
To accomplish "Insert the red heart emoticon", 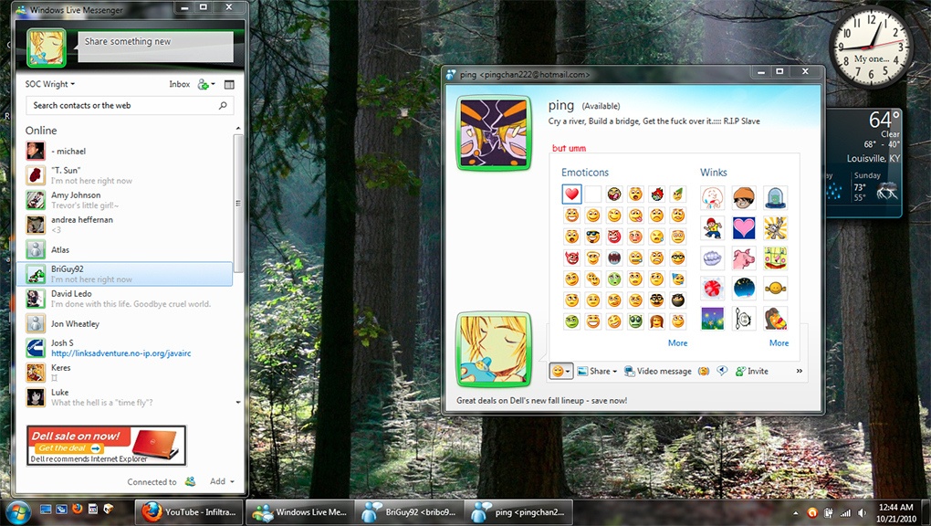I will click(571, 194).
